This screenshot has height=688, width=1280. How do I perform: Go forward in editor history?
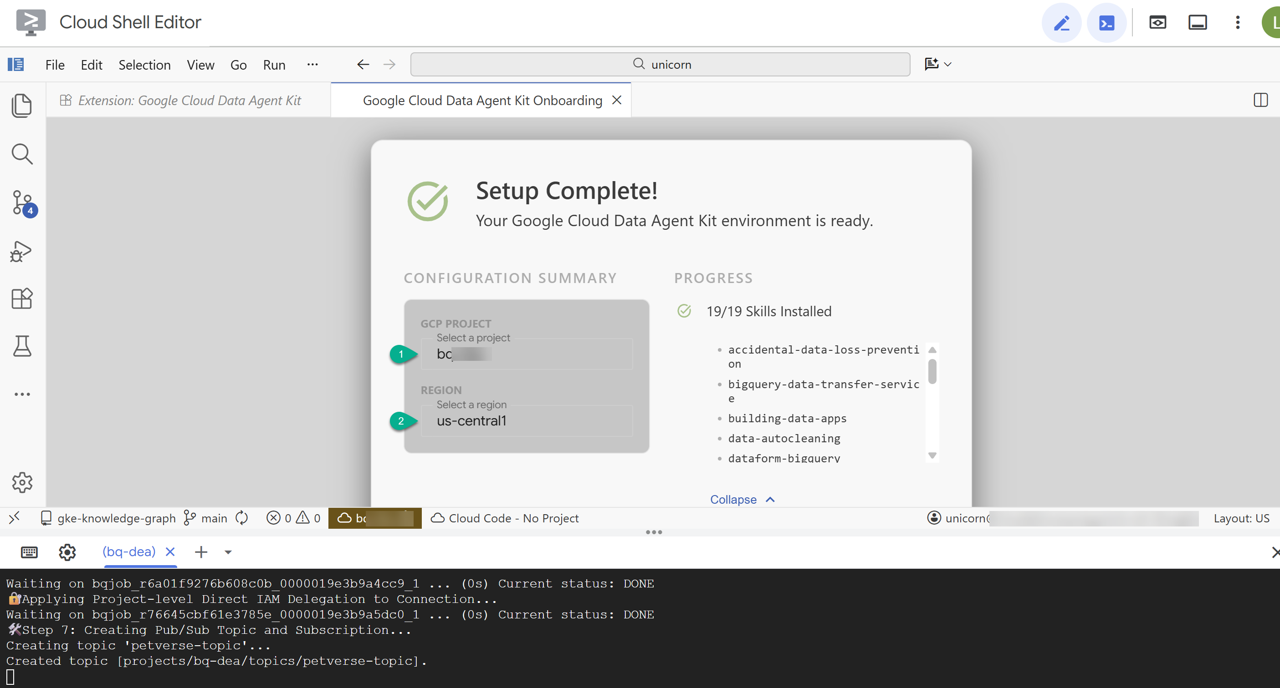click(x=389, y=65)
